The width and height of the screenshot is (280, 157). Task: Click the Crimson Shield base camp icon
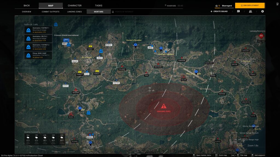pos(66,41)
